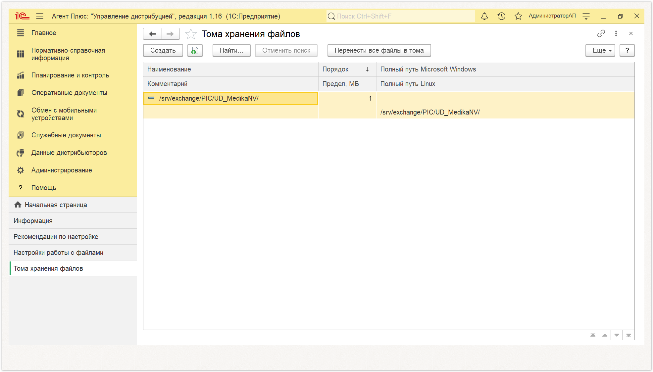Open form options three-dot menu

(x=616, y=33)
